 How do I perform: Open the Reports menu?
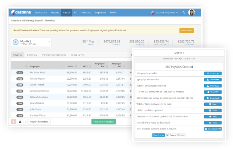55,12
